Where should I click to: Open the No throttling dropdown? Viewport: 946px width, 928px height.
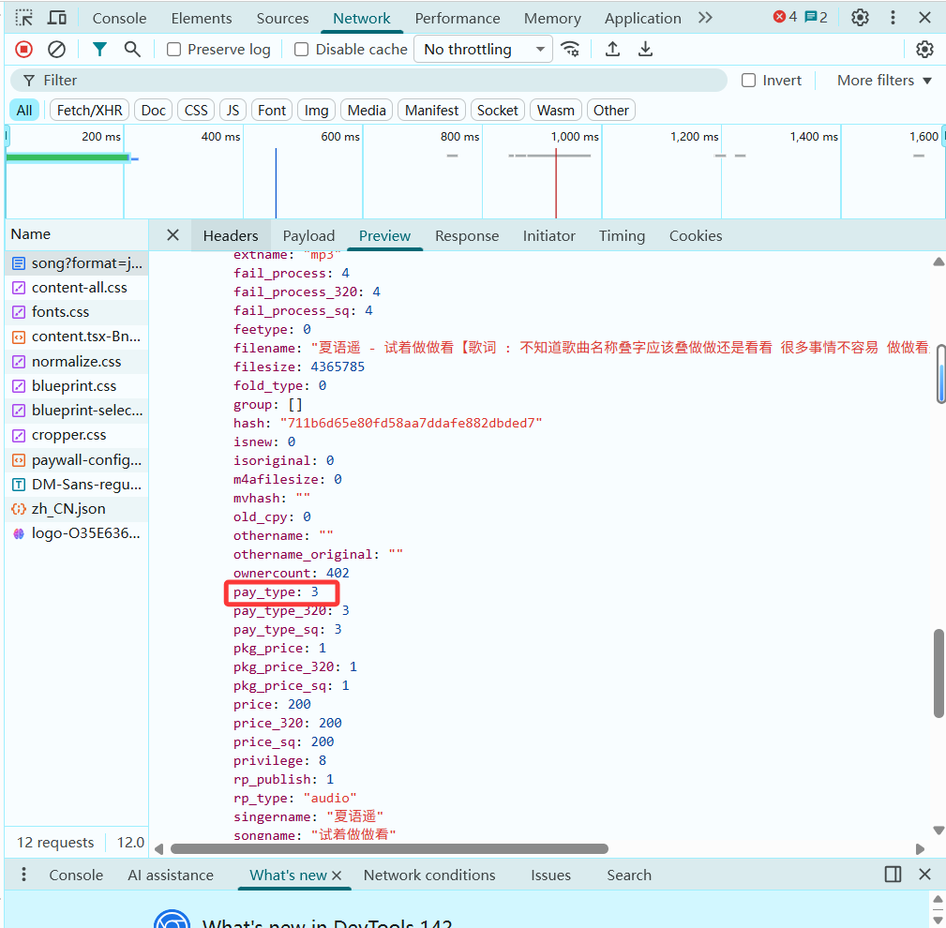[483, 50]
